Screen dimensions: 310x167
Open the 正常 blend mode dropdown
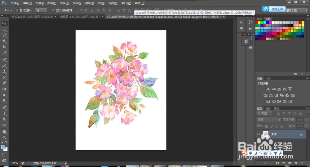click(x=269, y=120)
